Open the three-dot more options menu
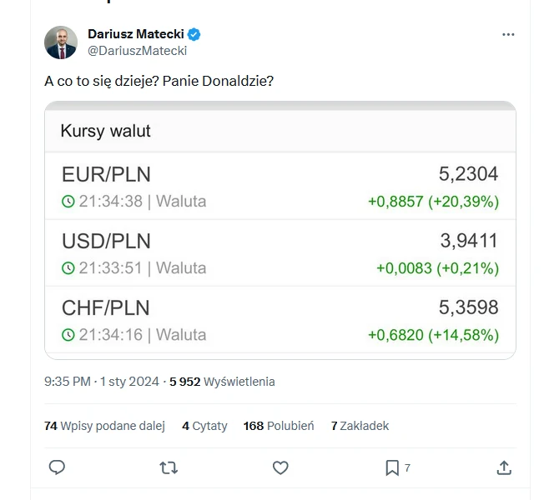This screenshot has width=544, height=500. (x=508, y=35)
